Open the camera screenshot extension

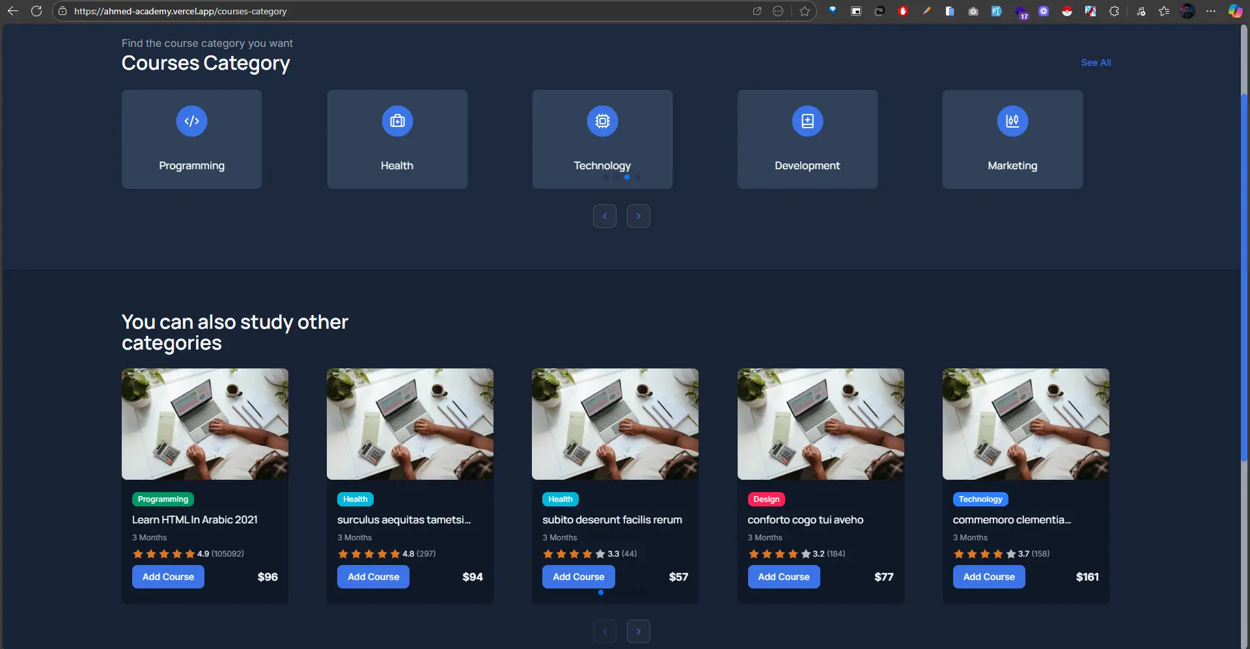(973, 11)
